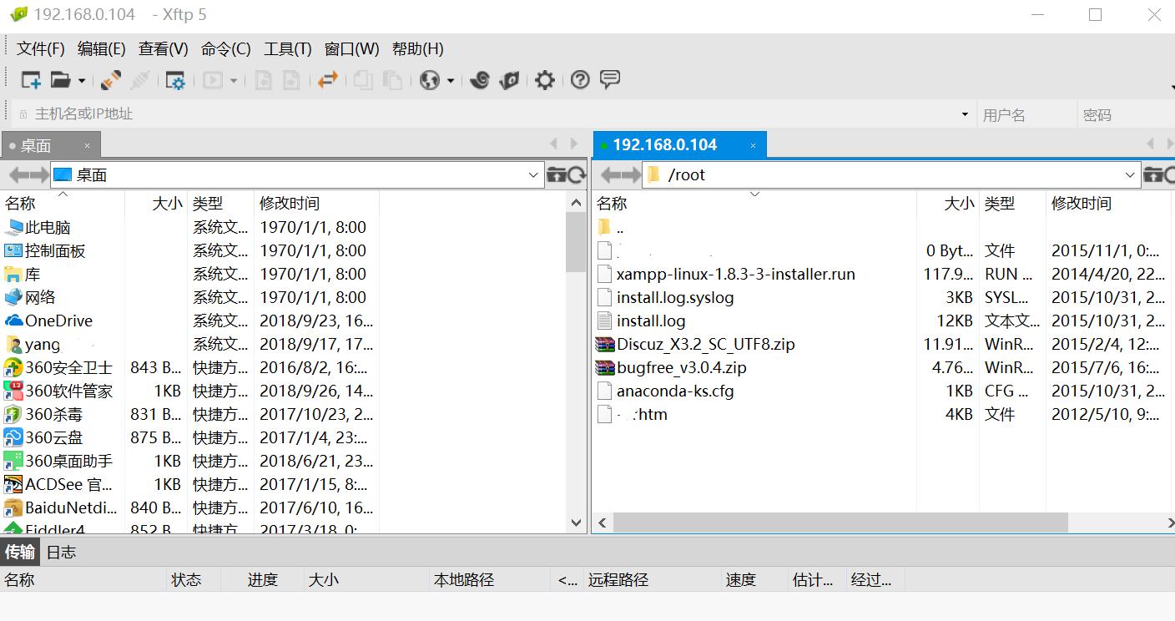The height and width of the screenshot is (621, 1175).
Task: Switch to the 192.168.0.104 remote tab
Action: (x=679, y=144)
